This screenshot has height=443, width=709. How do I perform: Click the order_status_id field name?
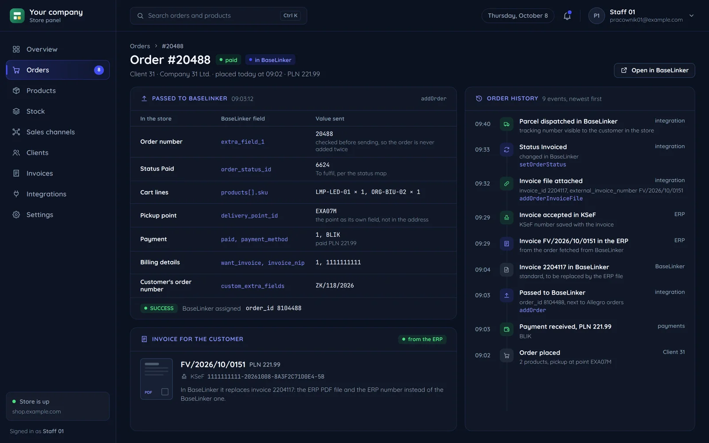pyautogui.click(x=246, y=169)
